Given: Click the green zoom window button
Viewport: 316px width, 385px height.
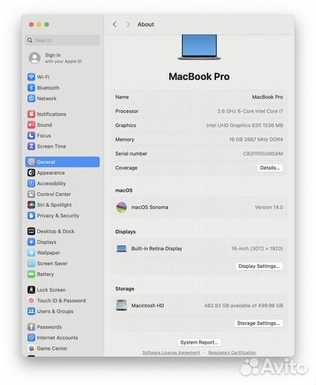Looking at the screenshot, I should point(46,24).
